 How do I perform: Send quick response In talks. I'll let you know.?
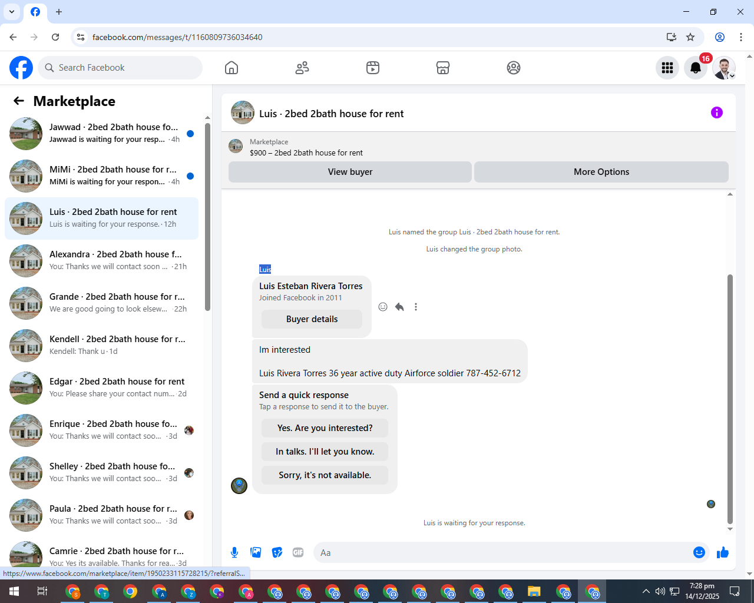[325, 452]
